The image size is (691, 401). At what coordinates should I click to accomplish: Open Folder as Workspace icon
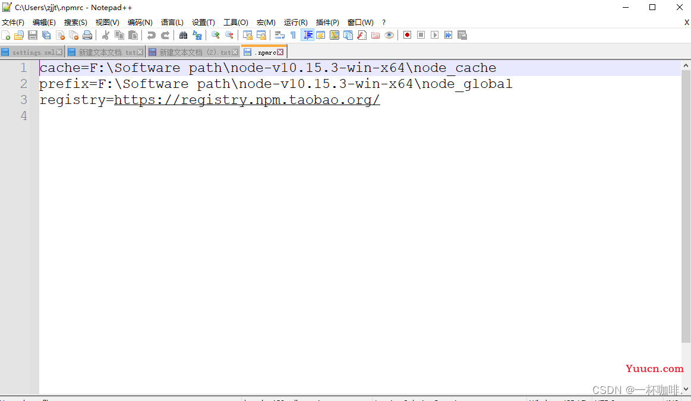(376, 35)
